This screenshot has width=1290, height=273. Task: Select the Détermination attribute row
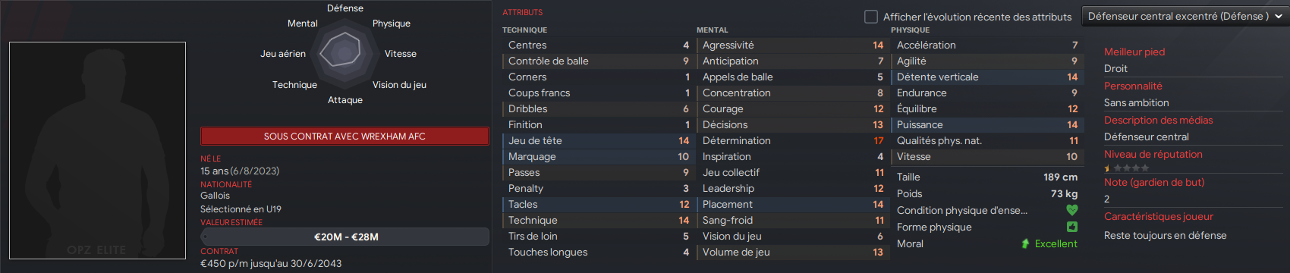click(791, 140)
